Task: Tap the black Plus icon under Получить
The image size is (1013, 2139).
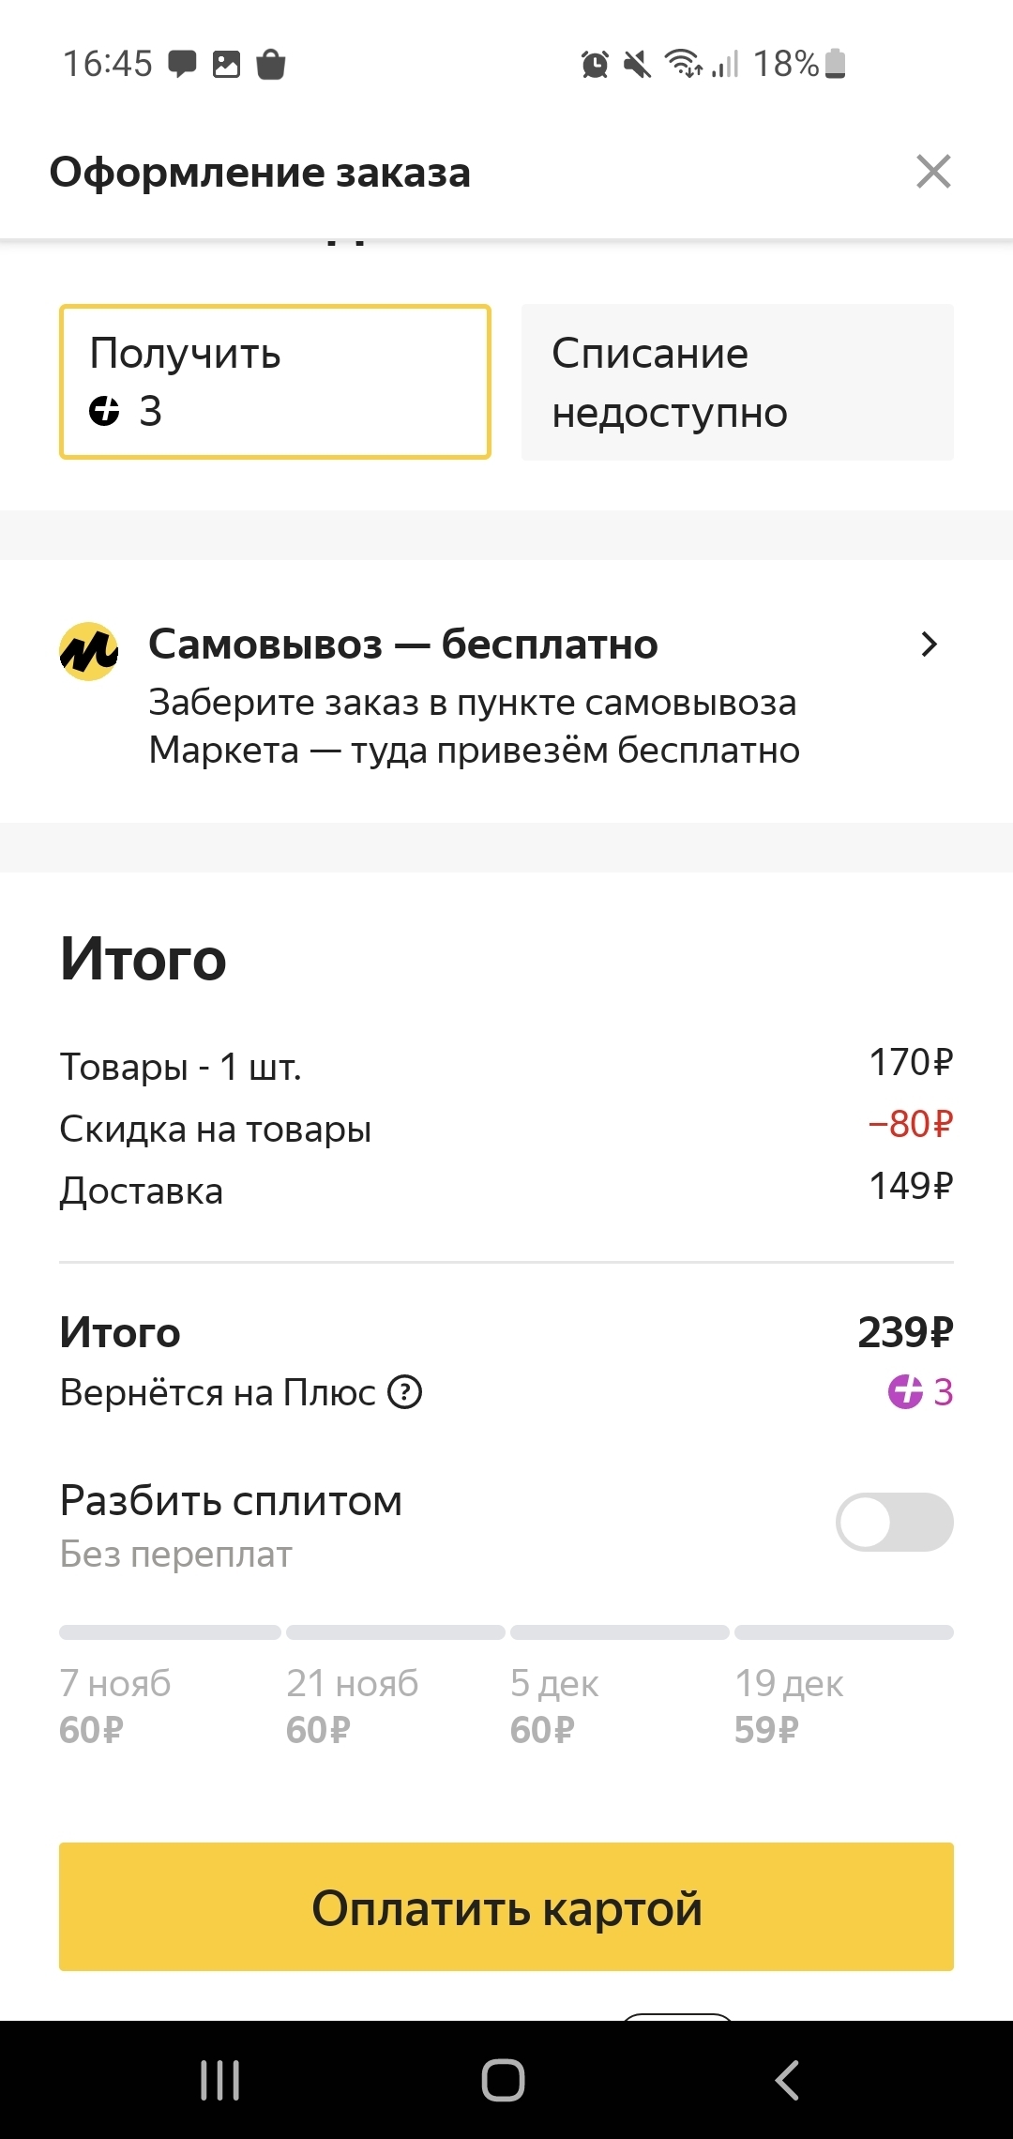Action: (104, 411)
